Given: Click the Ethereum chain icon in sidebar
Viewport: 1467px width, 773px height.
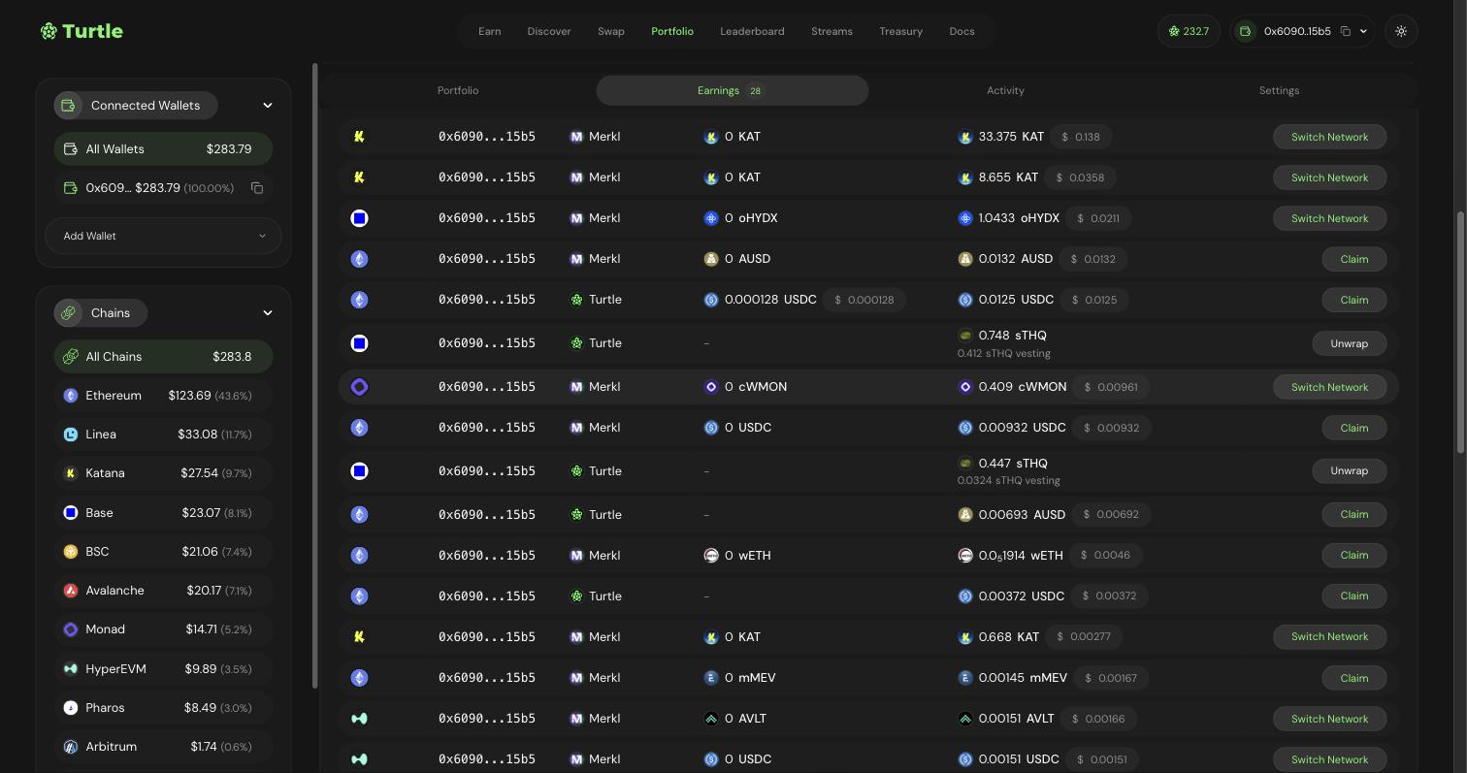Looking at the screenshot, I should 70,396.
